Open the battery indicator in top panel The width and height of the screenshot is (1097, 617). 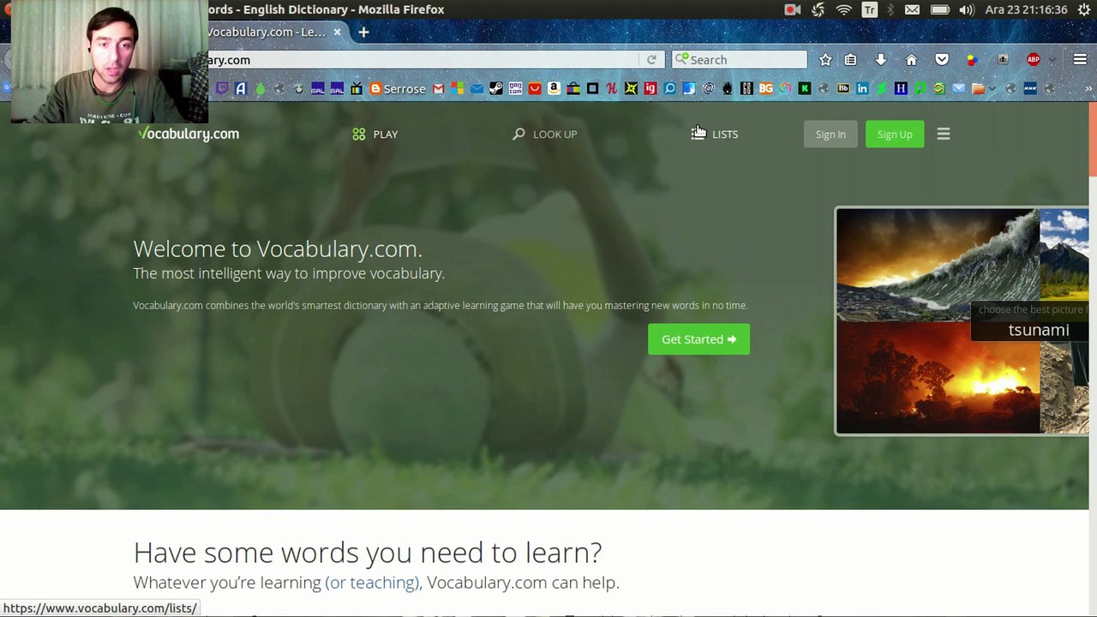tap(940, 10)
